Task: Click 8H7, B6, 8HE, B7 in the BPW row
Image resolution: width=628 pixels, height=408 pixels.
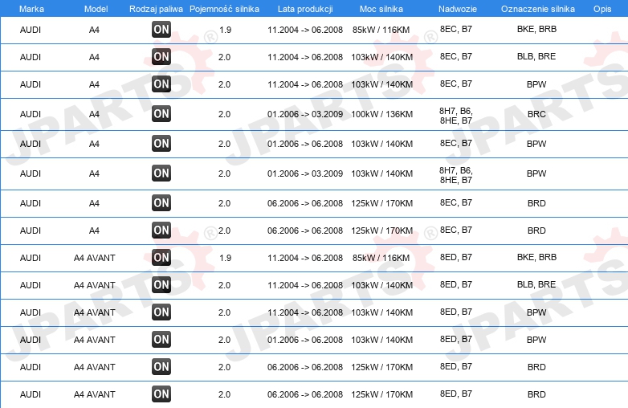Action: tap(456, 175)
